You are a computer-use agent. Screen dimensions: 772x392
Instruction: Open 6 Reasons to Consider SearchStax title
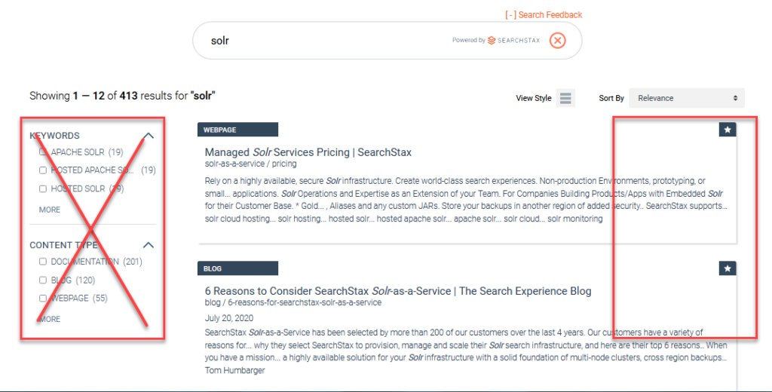(398, 291)
